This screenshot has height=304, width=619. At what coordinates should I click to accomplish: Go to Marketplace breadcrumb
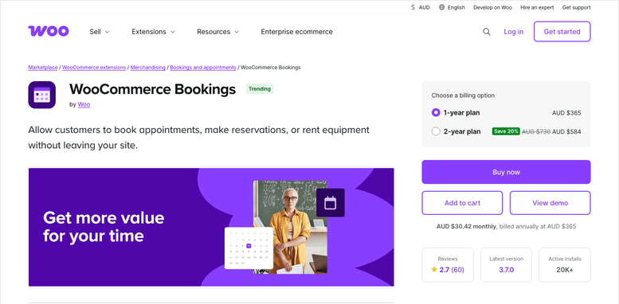pos(43,68)
